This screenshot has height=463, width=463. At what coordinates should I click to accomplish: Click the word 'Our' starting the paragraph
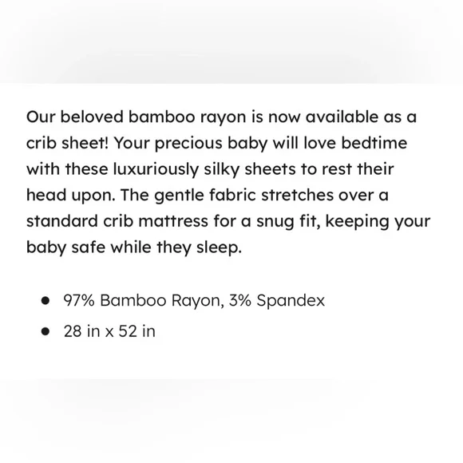click(41, 117)
